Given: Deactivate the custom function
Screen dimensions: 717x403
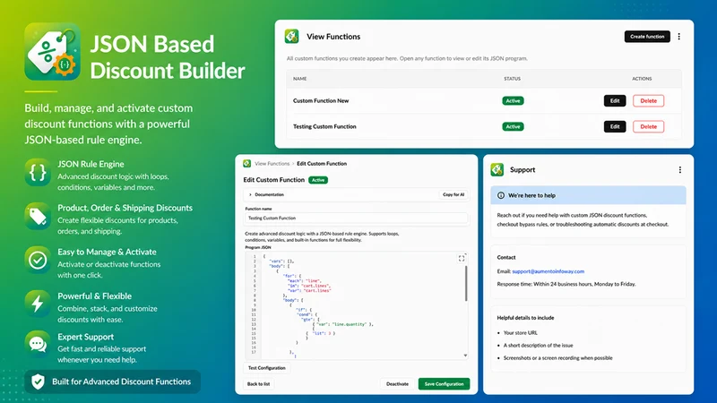Looking at the screenshot, I should coord(397,384).
